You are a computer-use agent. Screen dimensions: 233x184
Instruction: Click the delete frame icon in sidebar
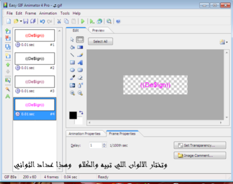click(8, 38)
